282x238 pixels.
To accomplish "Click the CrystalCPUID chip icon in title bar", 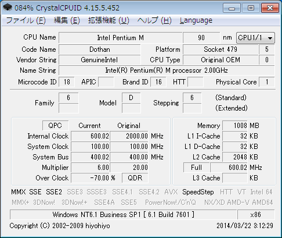I will (8, 8).
